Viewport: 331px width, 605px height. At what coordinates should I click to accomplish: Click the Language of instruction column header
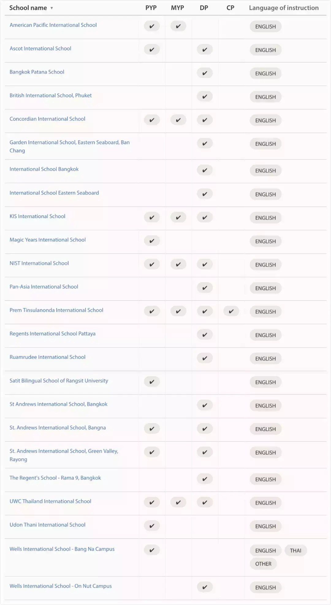(x=283, y=8)
